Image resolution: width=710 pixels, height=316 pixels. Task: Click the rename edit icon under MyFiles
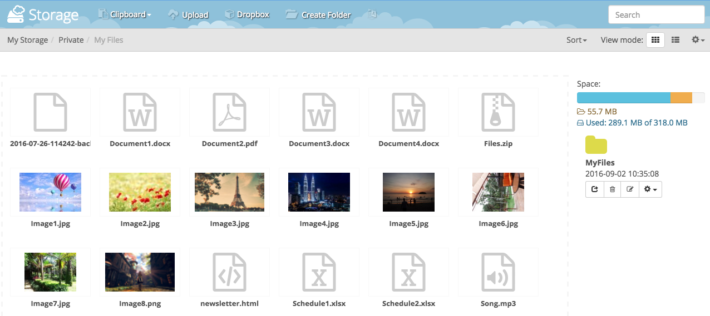(x=630, y=189)
